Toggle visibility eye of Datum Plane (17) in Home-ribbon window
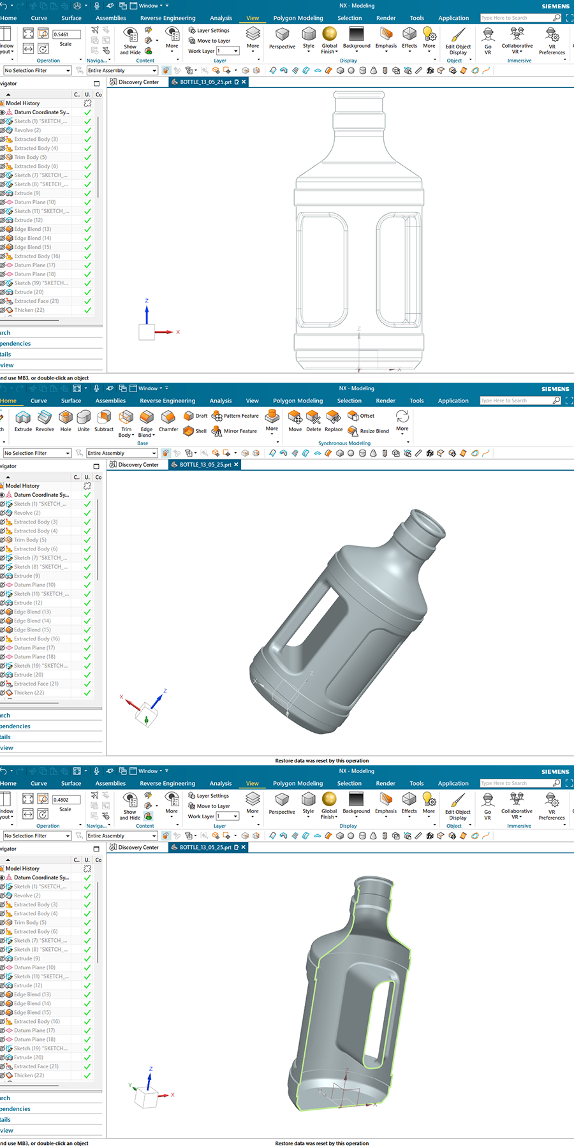The height and width of the screenshot is (1148, 574). 3,647
